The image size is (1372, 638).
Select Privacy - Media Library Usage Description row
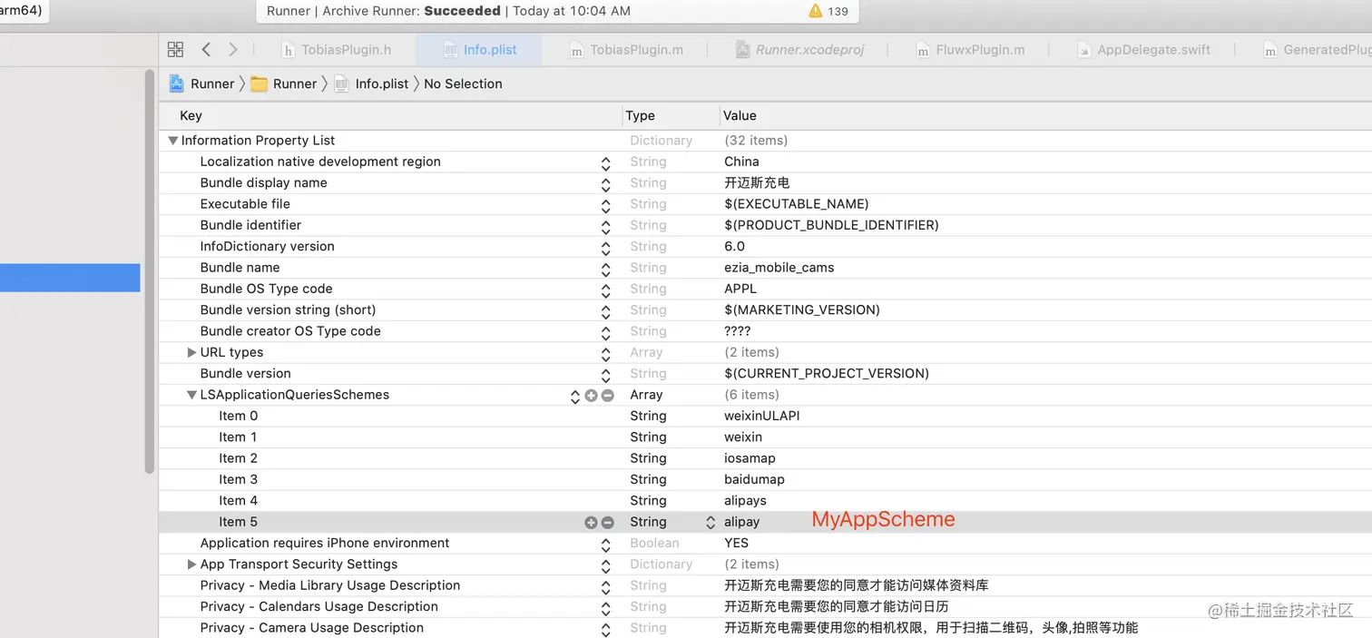(x=765, y=585)
